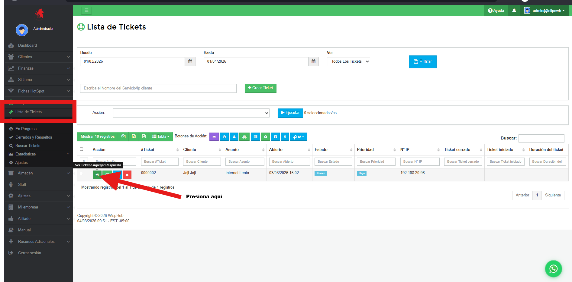Click the purple eye action button

pos(214,137)
